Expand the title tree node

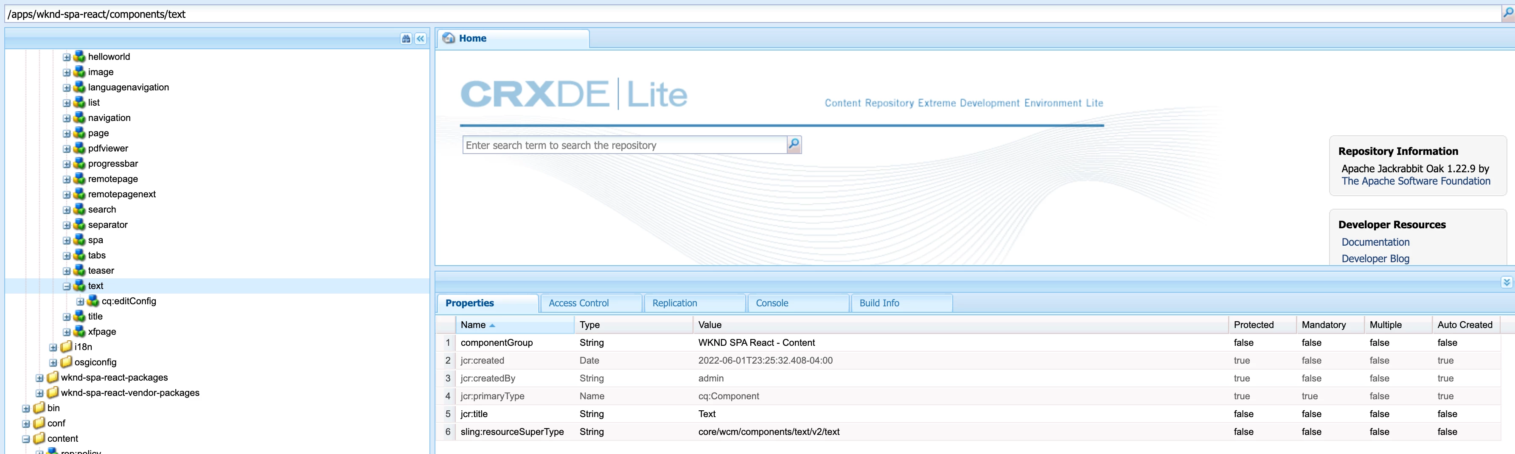[67, 317]
